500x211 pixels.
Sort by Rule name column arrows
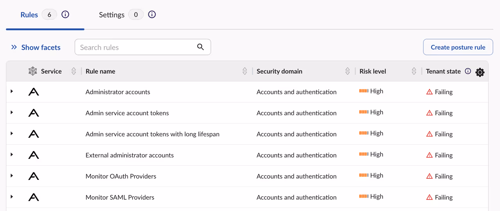coord(245,71)
